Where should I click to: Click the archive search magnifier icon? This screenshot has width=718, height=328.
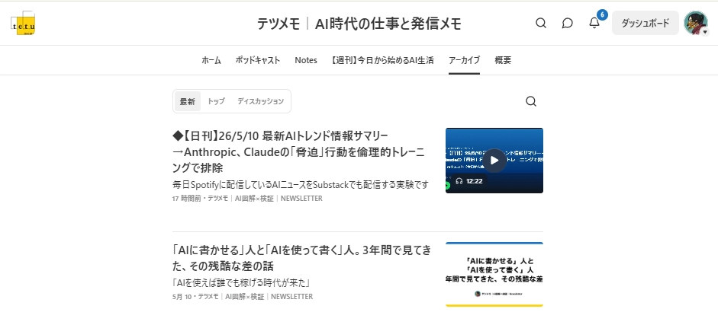531,101
